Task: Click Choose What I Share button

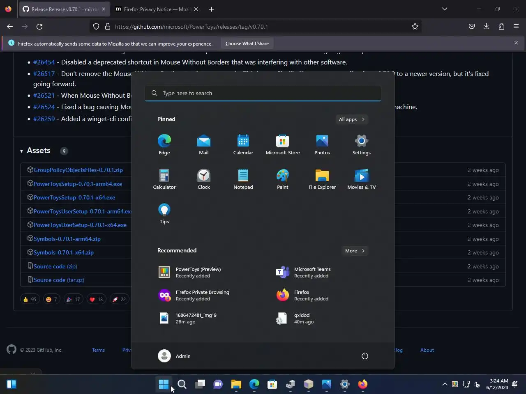Action: pos(247,44)
